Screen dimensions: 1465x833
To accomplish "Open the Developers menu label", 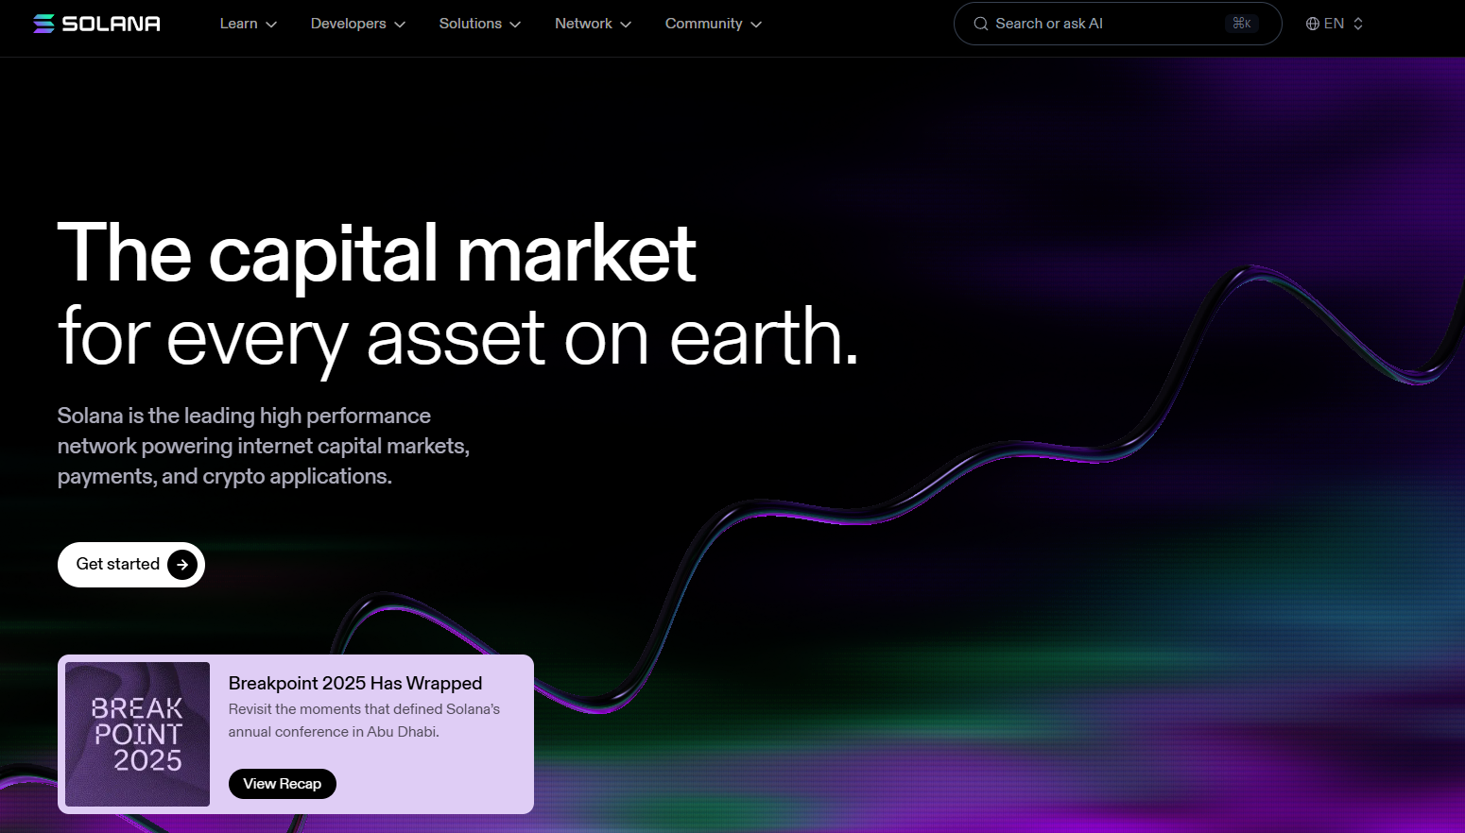I will coord(348,24).
